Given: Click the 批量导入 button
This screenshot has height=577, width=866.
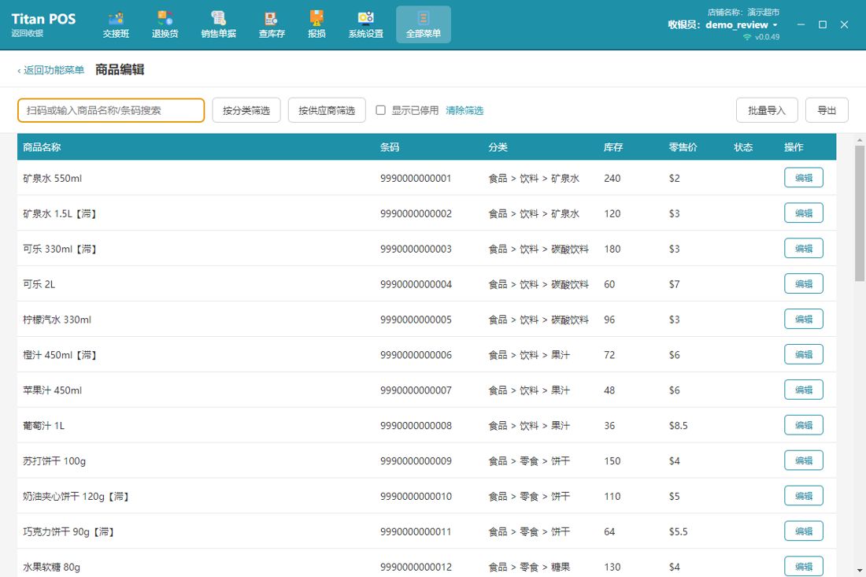Looking at the screenshot, I should 767,110.
